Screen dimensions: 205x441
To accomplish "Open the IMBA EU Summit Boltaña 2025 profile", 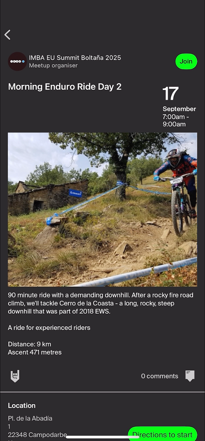I will coord(75,58).
